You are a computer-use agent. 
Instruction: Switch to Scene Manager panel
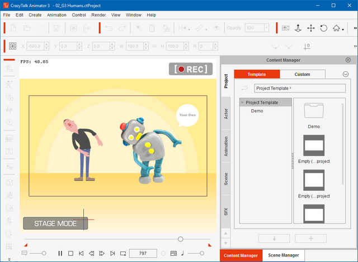pos(284,255)
